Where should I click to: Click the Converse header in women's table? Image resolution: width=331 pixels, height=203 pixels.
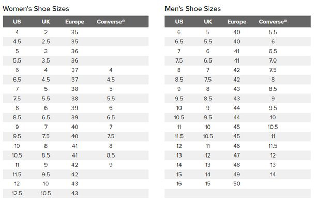click(x=111, y=22)
